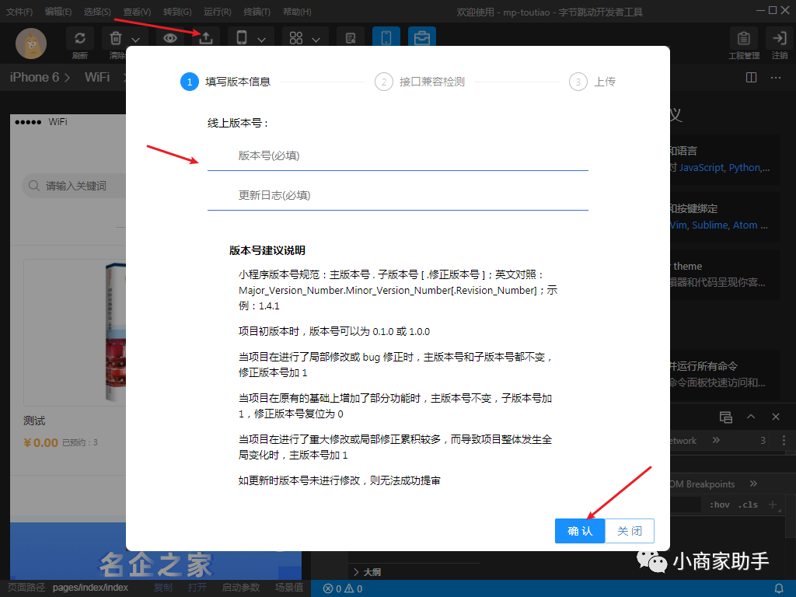796x597 pixels.
Task: Click step 2 接口兼容检测
Action: [x=420, y=82]
